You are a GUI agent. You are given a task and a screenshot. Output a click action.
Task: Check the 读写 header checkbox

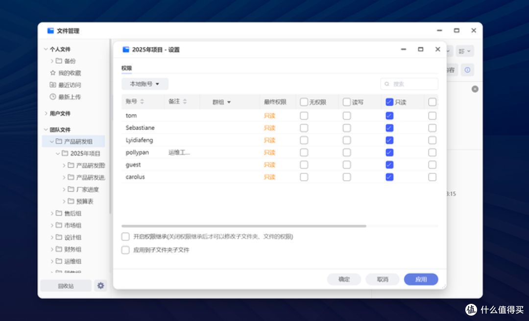pyautogui.click(x=347, y=102)
